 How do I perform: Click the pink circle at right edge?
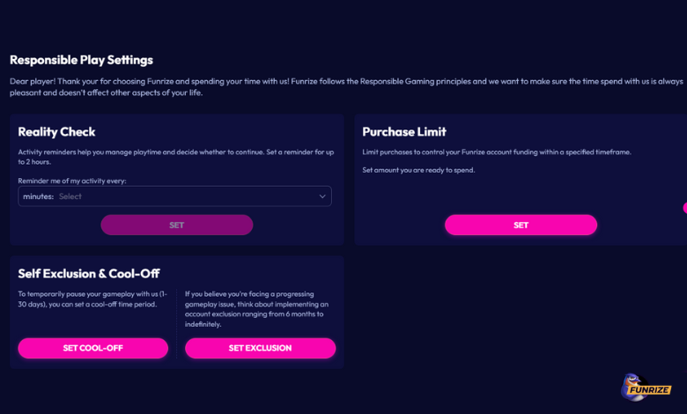(684, 208)
